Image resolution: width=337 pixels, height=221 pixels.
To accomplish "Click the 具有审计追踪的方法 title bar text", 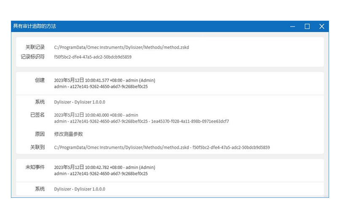I will [35, 26].
